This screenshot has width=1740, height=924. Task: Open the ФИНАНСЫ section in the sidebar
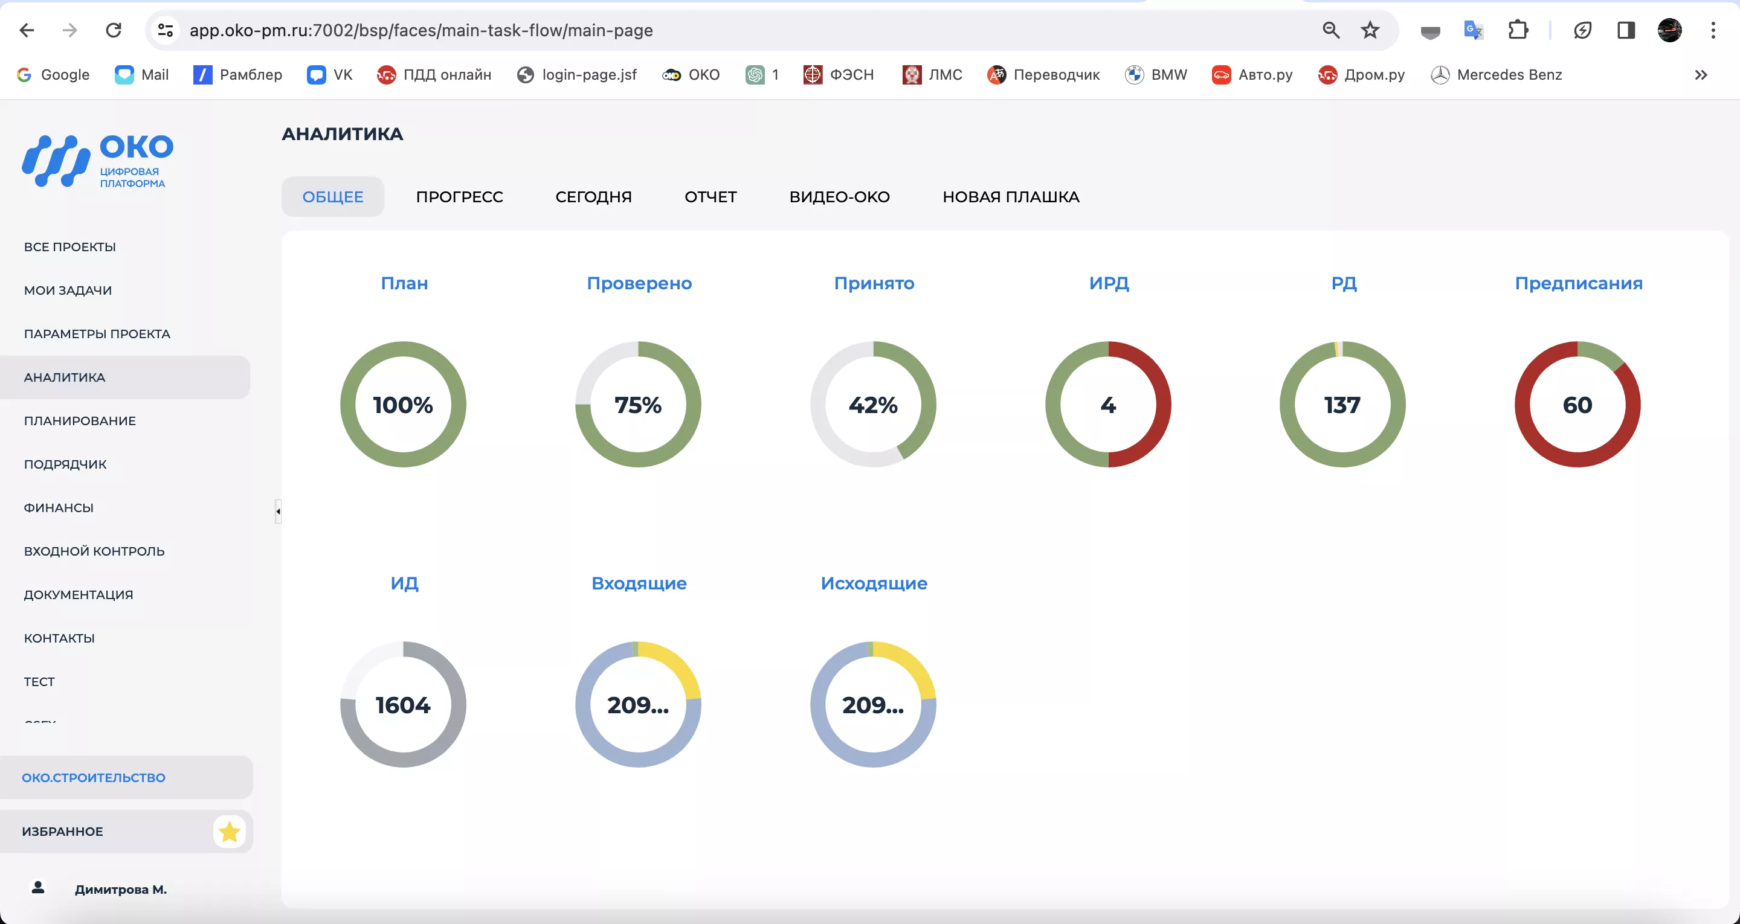[x=58, y=507]
